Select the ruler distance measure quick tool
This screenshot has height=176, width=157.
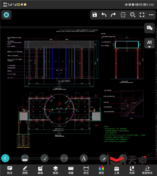(x=25, y=158)
